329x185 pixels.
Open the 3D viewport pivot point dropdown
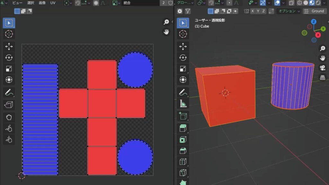(x=201, y=3)
